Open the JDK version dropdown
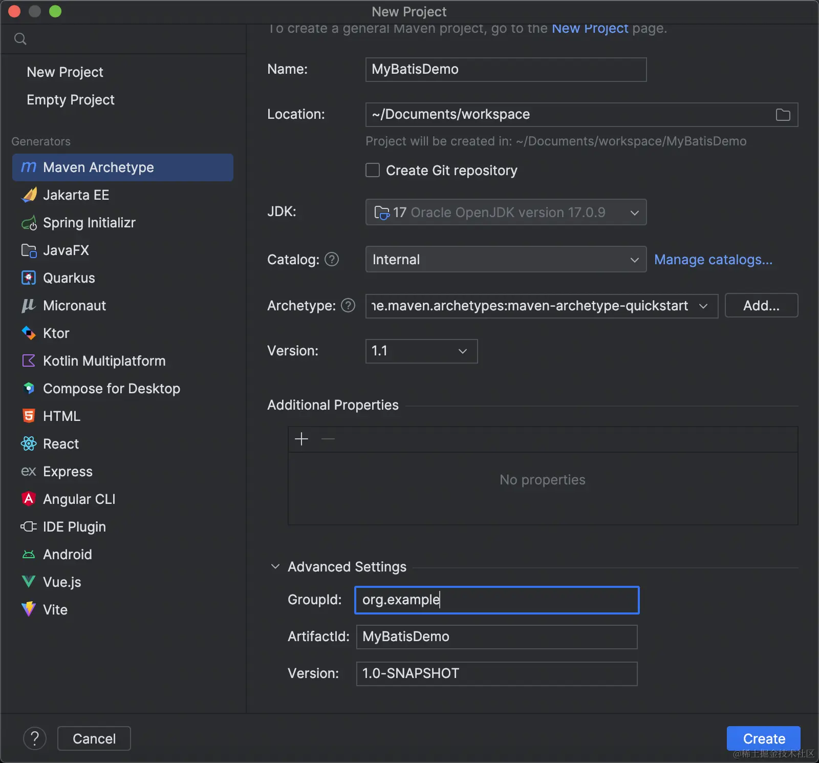 [x=506, y=212]
